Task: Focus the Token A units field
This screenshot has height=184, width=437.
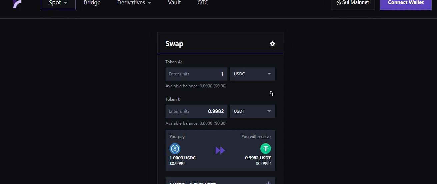Action: (196, 74)
